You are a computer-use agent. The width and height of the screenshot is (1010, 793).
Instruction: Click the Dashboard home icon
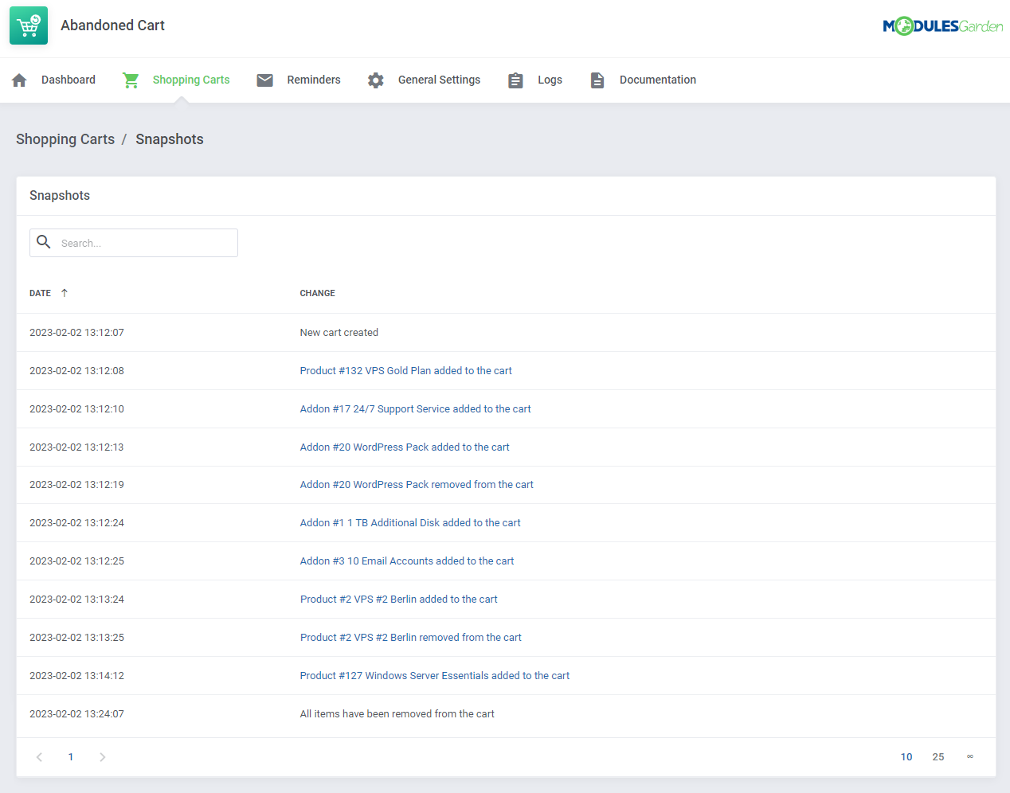pyautogui.click(x=20, y=80)
